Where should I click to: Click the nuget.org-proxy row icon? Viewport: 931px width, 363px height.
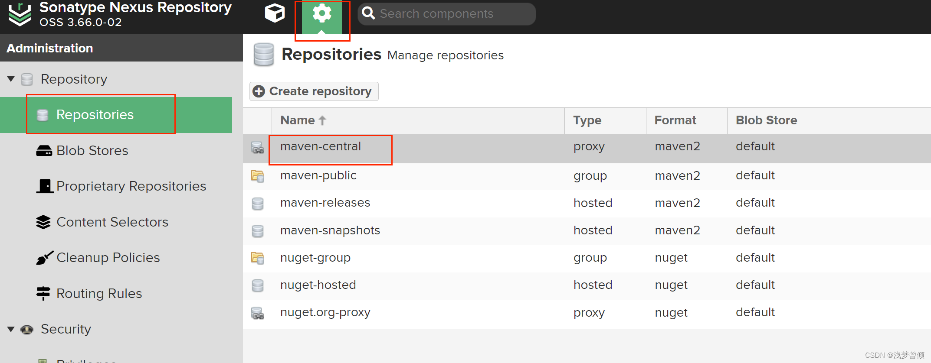click(258, 313)
